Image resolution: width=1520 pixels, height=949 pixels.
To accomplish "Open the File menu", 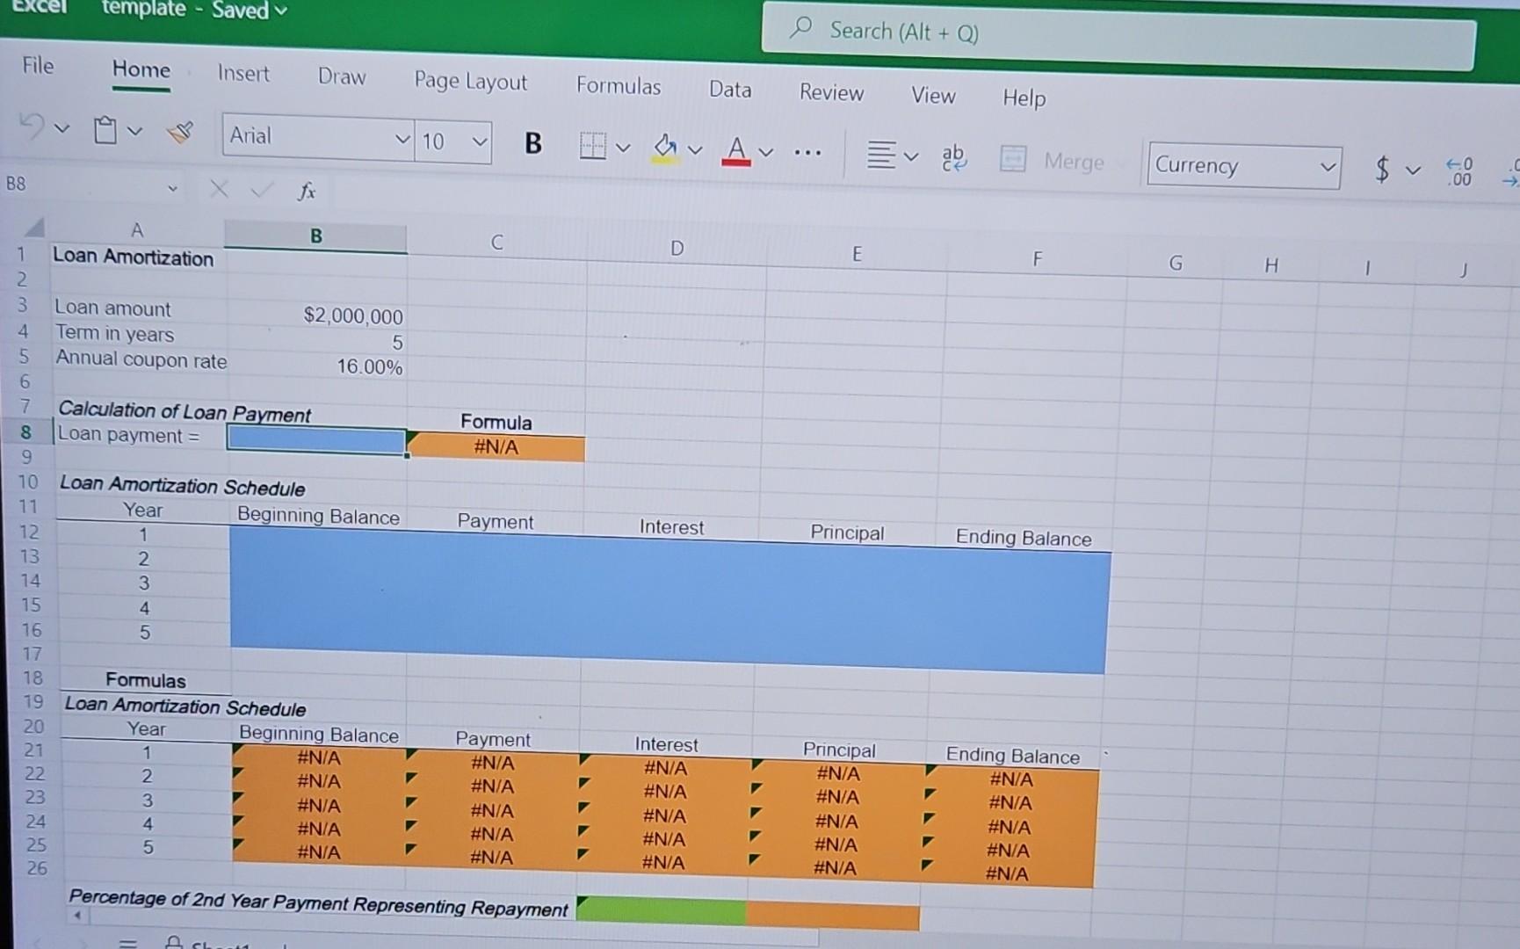I will tap(36, 66).
